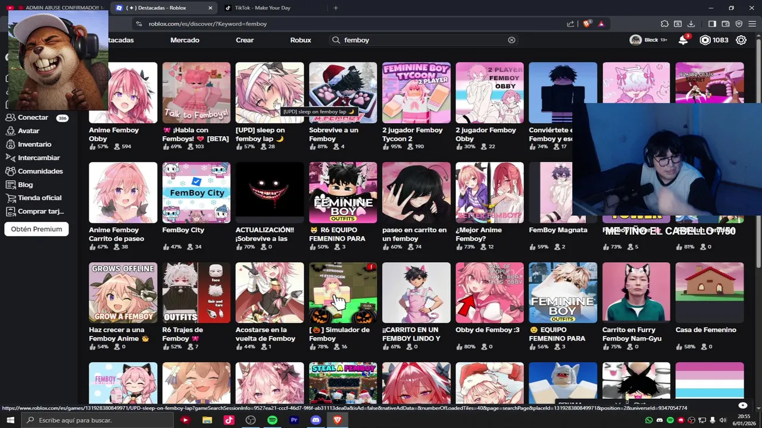Open a new browser tab
Viewport: 762px width, 428px height.
point(336,8)
